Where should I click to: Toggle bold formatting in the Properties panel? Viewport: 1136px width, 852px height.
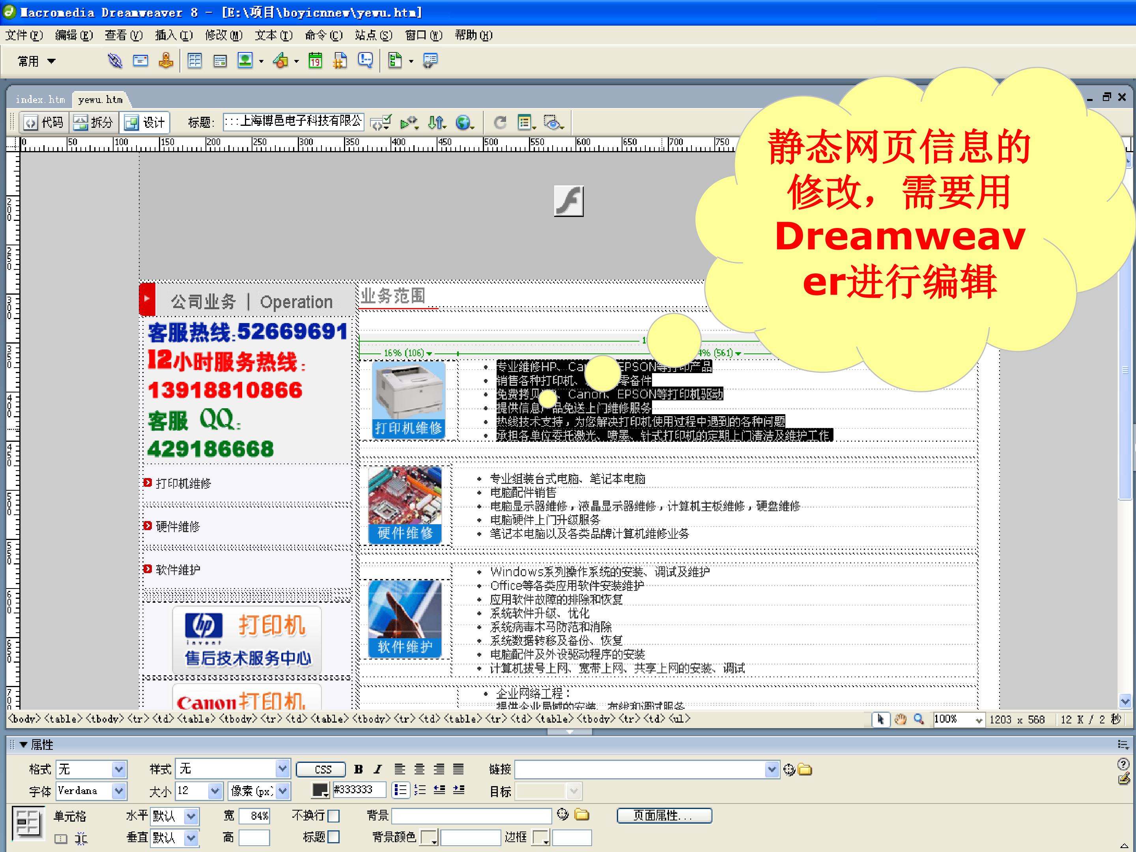(x=359, y=769)
